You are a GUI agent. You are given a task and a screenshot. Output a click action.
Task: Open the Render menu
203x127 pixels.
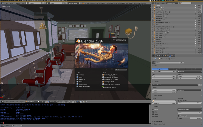point(12,3)
